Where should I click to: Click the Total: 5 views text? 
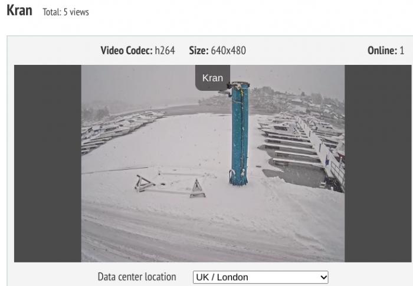point(66,12)
